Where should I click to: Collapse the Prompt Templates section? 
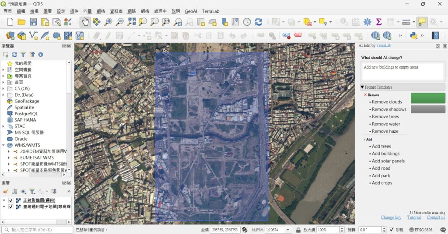pyautogui.click(x=362, y=87)
